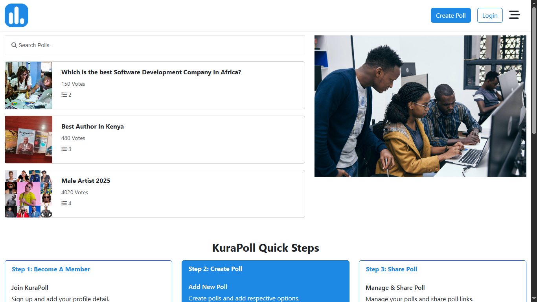Click options list icon on Best Author poll
This screenshot has width=537, height=302.
64,149
